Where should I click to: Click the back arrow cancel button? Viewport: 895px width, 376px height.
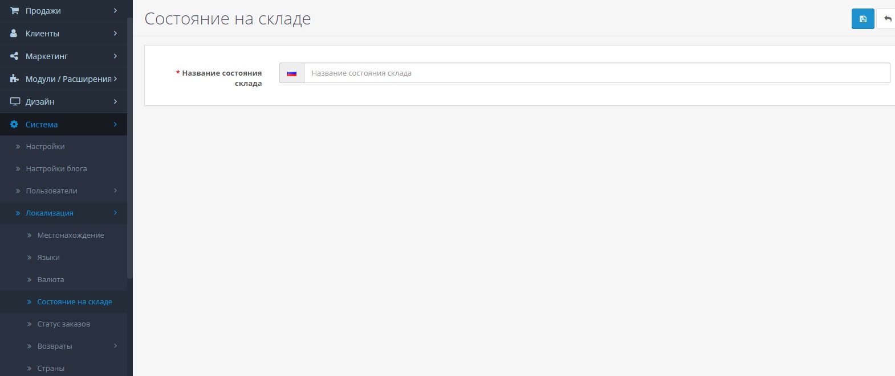pyautogui.click(x=886, y=19)
